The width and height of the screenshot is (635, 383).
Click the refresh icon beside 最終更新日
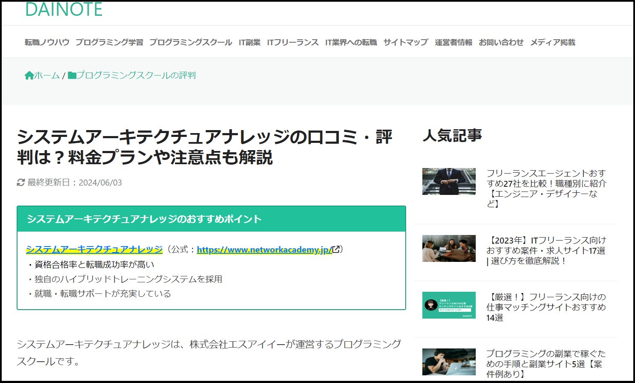21,183
